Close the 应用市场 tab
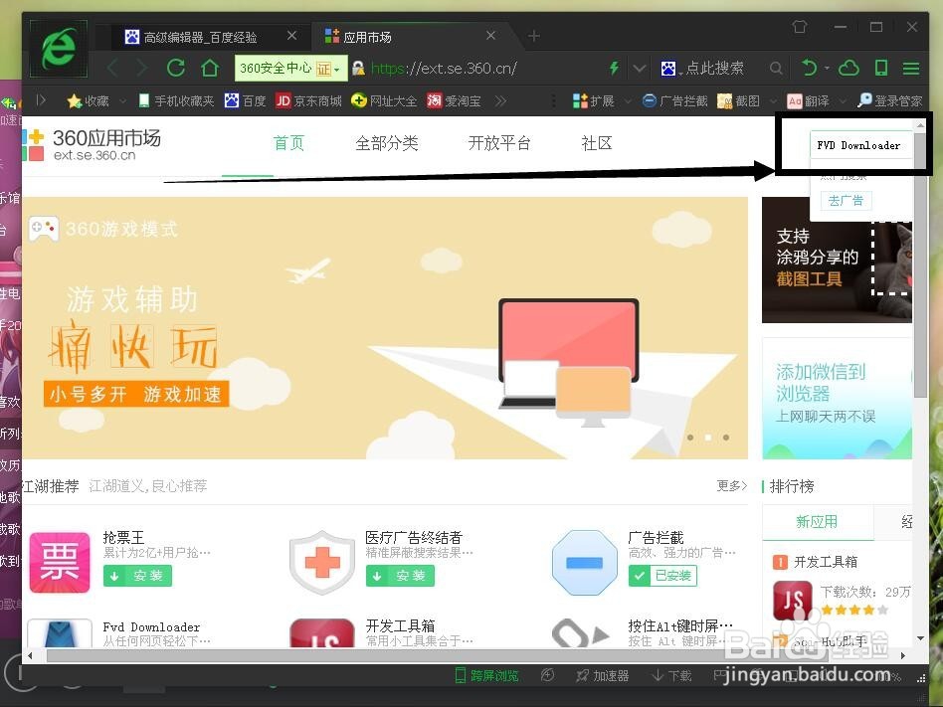The width and height of the screenshot is (943, 707). point(490,36)
